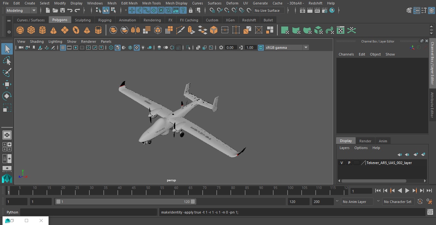Toggle the sRGB gamma color management button
The width and height of the screenshot is (436, 225).
point(261,48)
